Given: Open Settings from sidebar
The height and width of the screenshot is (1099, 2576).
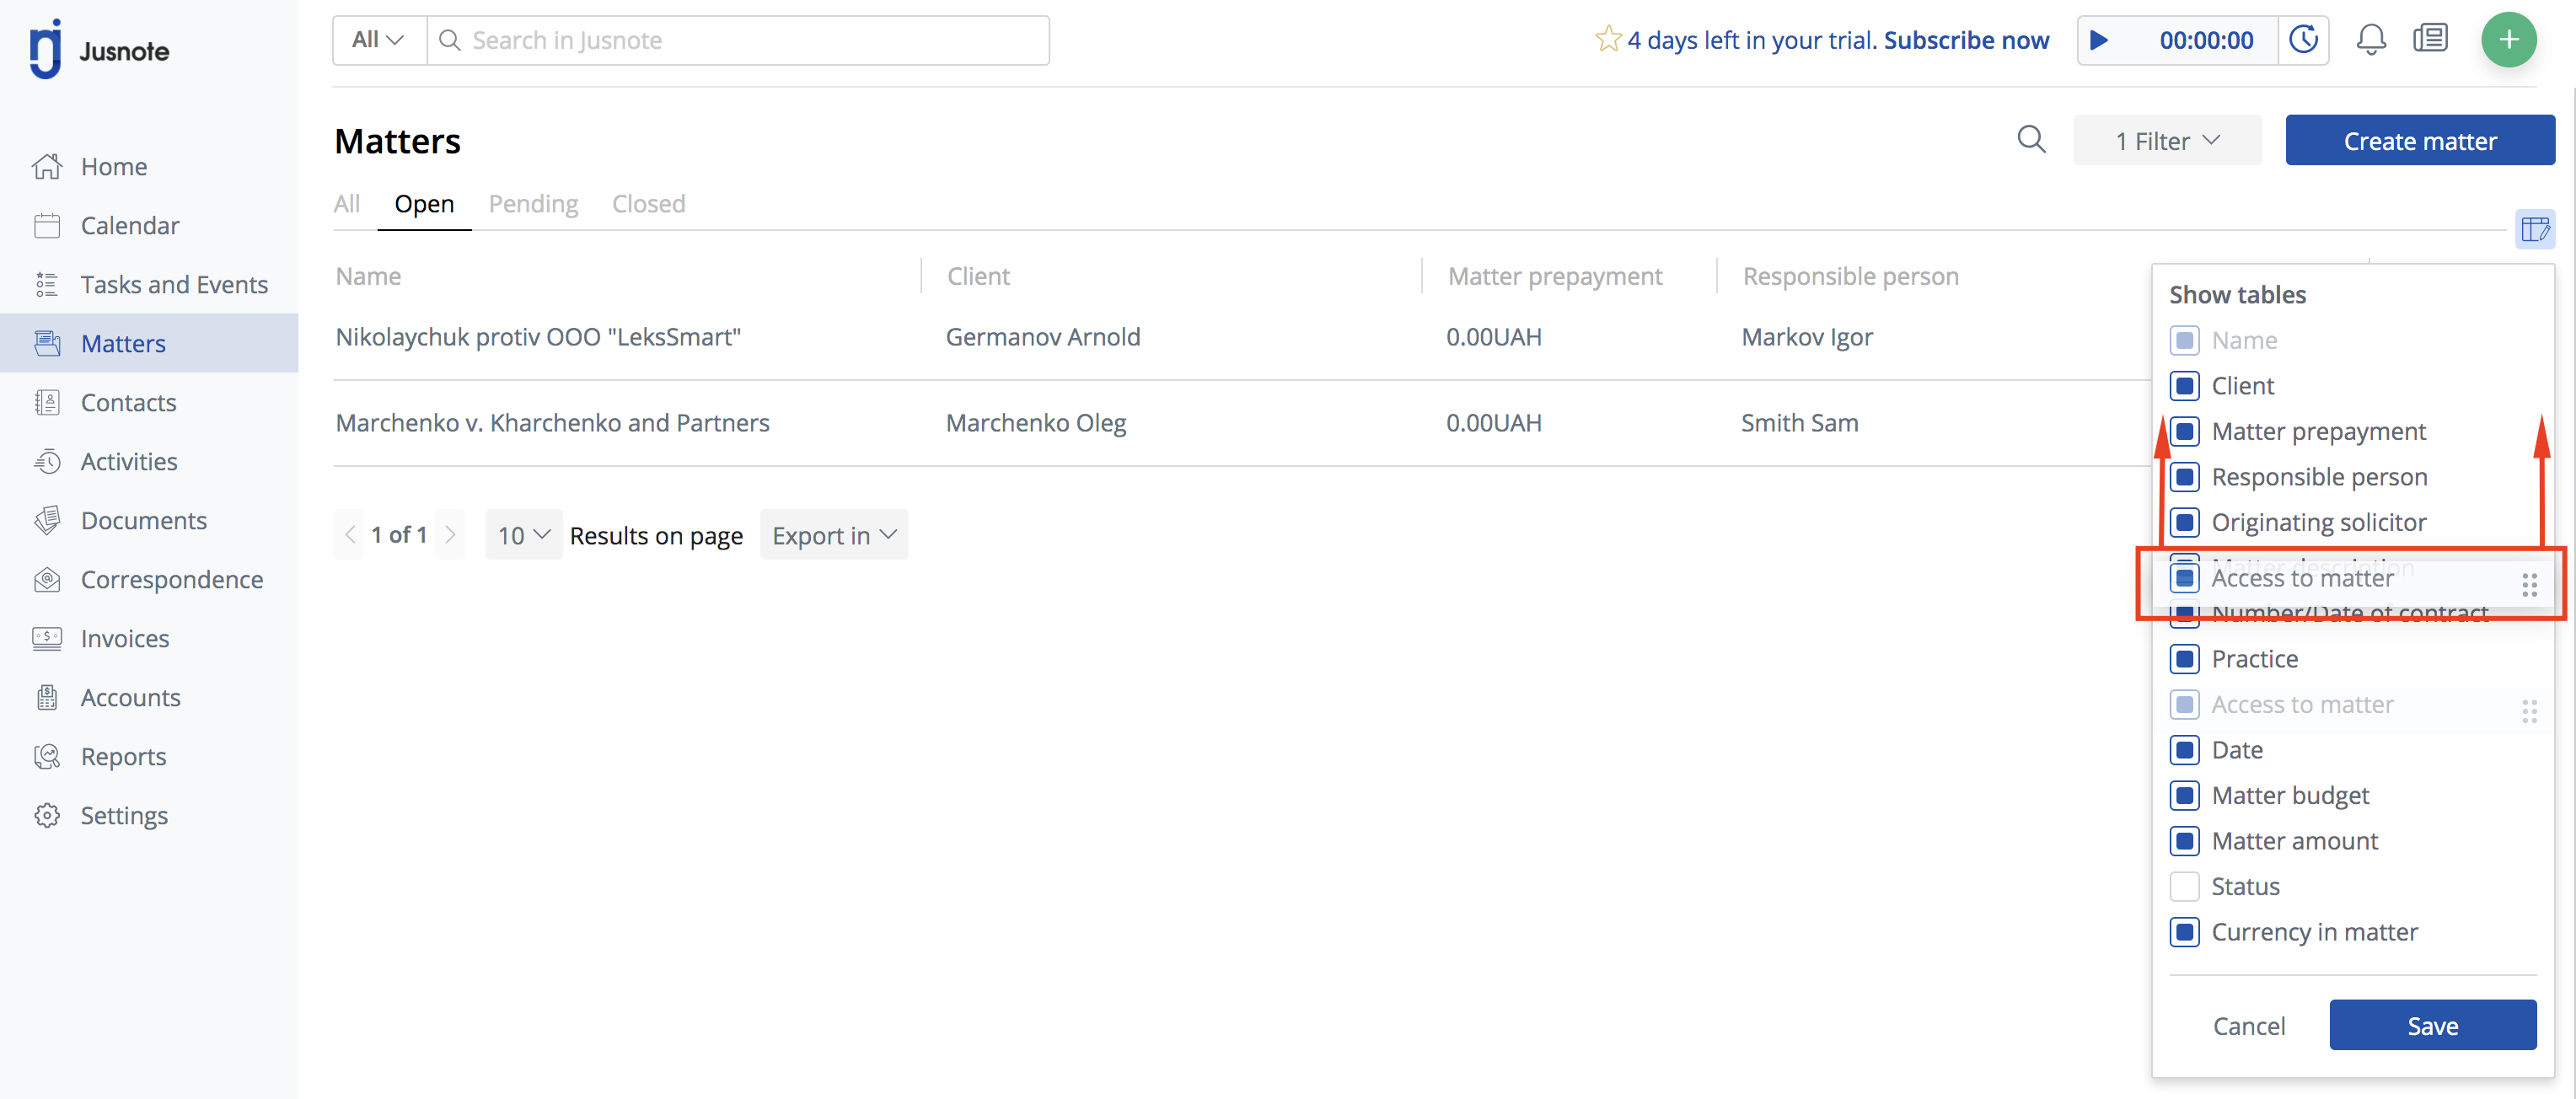Looking at the screenshot, I should click(124, 816).
